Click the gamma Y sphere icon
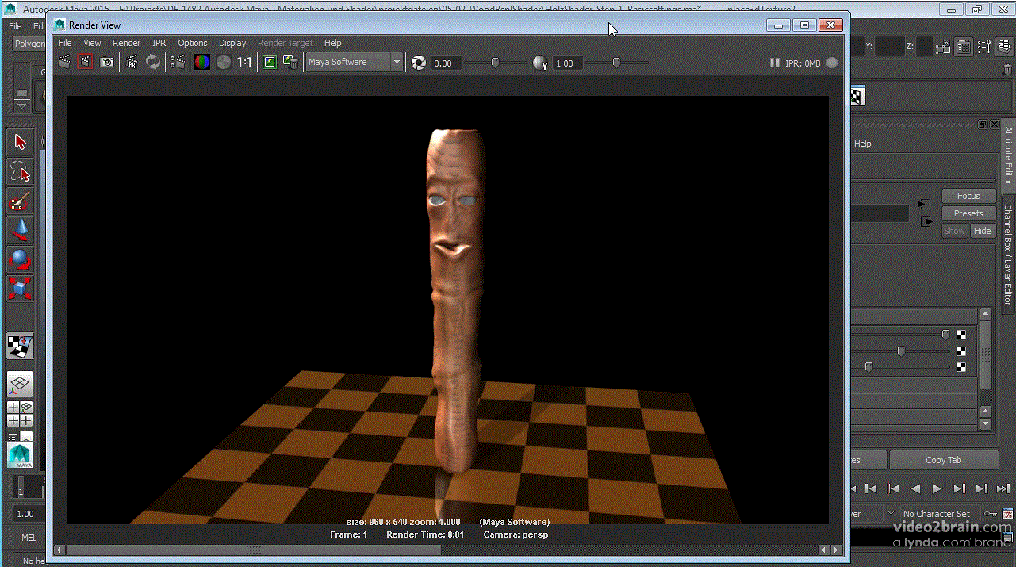The height and width of the screenshot is (567, 1016). [540, 63]
